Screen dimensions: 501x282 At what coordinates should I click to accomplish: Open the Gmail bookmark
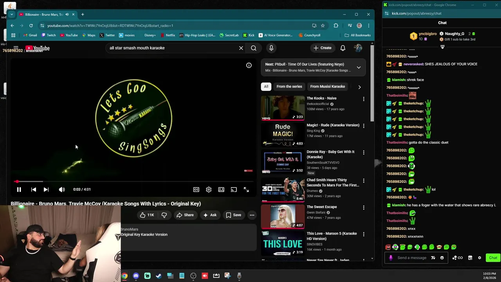point(30,35)
